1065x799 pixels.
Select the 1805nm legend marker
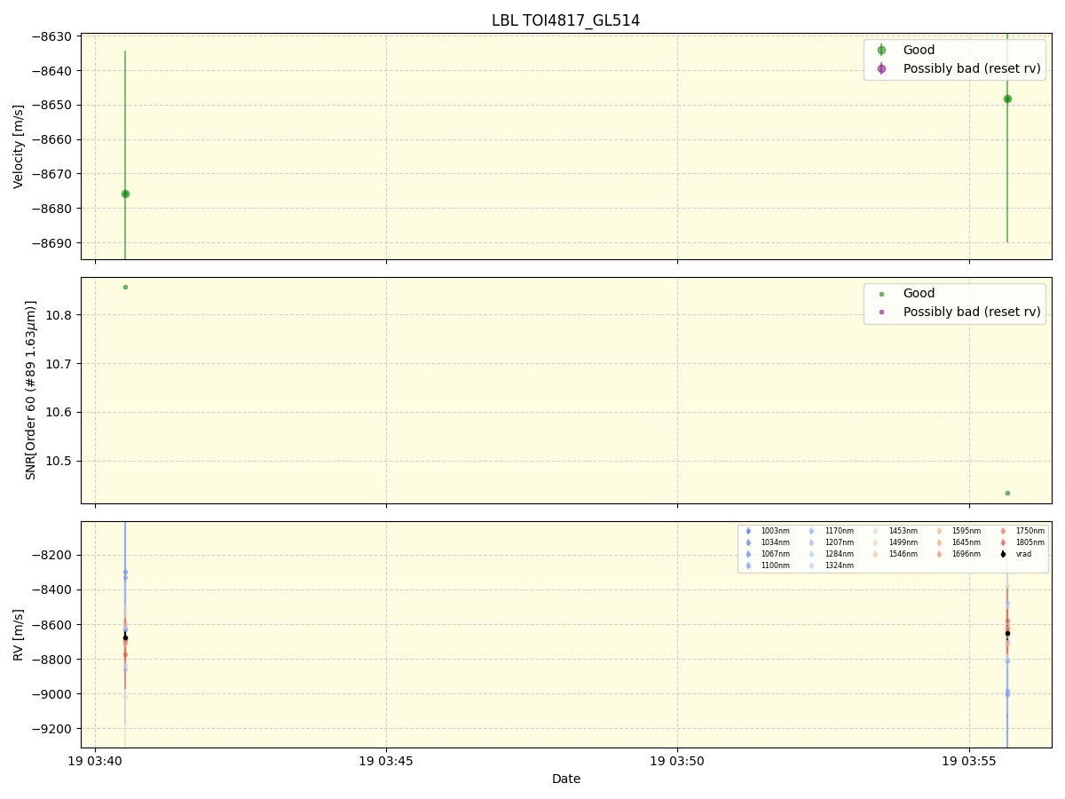1003,542
